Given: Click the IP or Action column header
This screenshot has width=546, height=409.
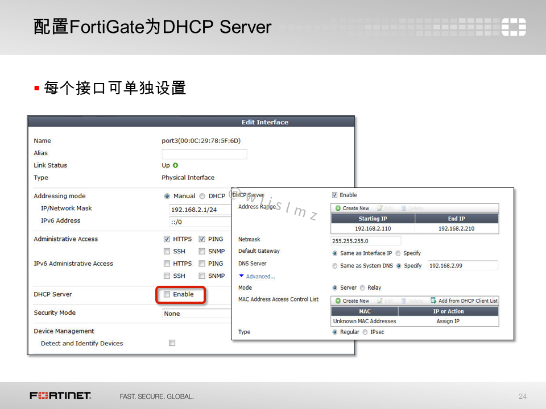Looking at the screenshot, I should click(x=449, y=311).
